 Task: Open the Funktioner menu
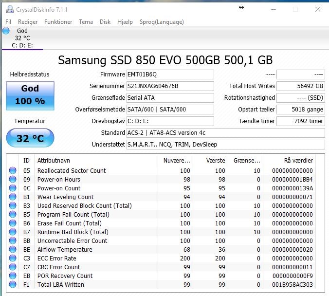[58, 22]
